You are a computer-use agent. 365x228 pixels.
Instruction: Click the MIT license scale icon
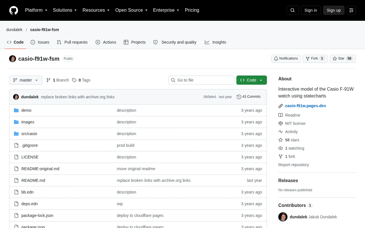pos(281,123)
